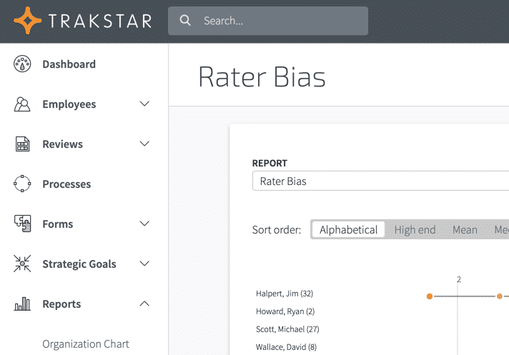Click the rater Halpert, Jim (32)
Viewport: 509px width, 355px height.
pos(285,294)
